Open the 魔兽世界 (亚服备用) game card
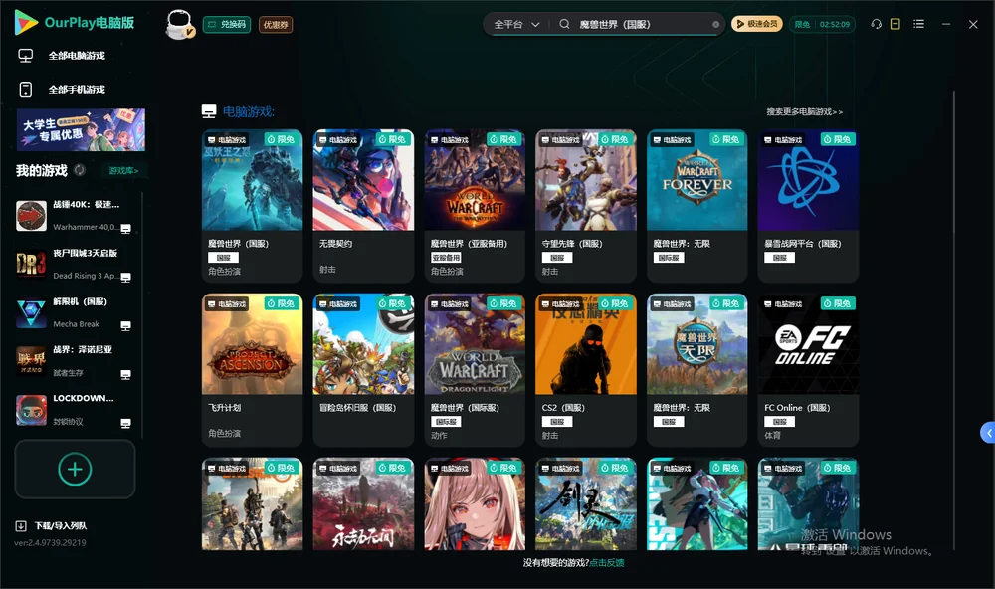Image resolution: width=995 pixels, height=589 pixels. [475, 206]
